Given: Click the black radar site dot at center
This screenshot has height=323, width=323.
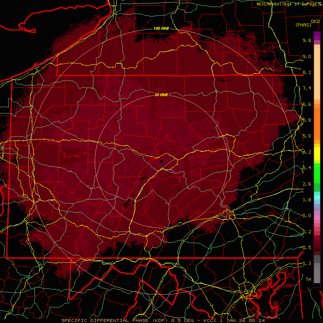Looking at the screenshot, I should pyautogui.click(x=161, y=161).
